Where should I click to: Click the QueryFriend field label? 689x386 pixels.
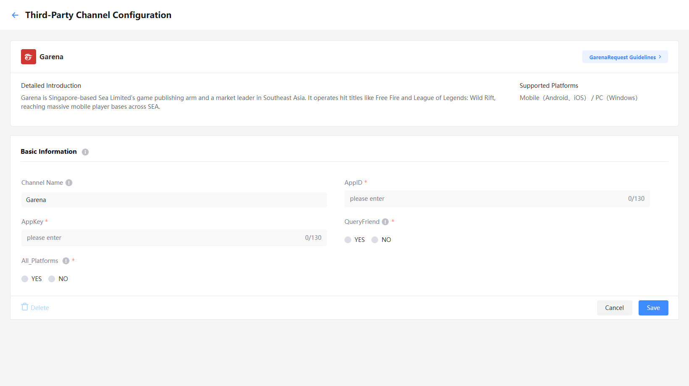coord(362,222)
